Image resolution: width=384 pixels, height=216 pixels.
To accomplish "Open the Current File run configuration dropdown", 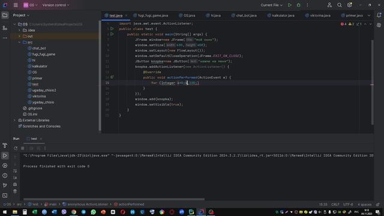I will (271, 5).
